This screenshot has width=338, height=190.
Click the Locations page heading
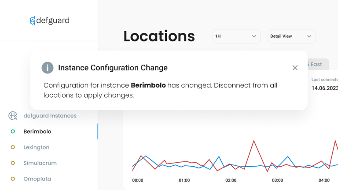(x=159, y=36)
